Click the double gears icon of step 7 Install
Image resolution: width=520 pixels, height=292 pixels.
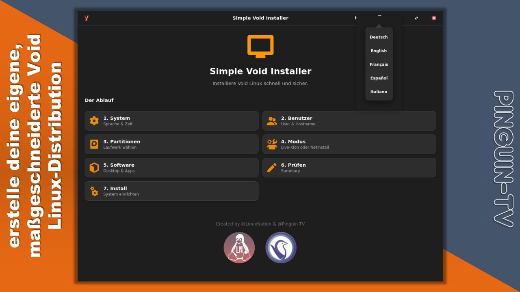(x=94, y=191)
